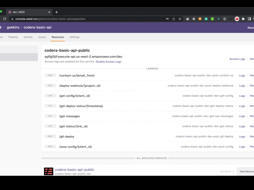Click the concentric circles extension icon

(225, 19)
